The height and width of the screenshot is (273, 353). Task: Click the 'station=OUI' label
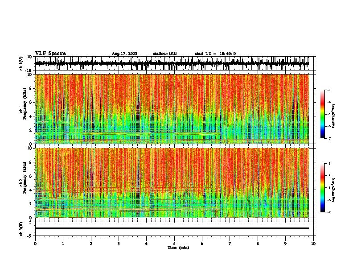pyautogui.click(x=165, y=54)
